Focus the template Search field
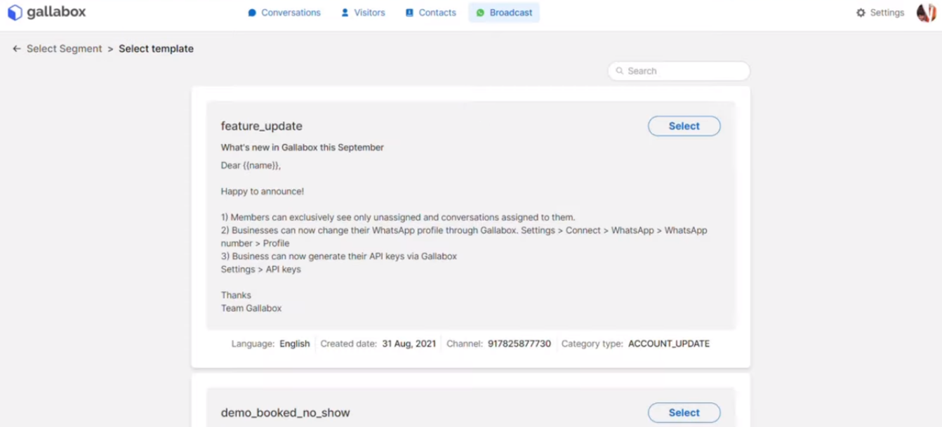This screenshot has width=942, height=427. click(679, 71)
